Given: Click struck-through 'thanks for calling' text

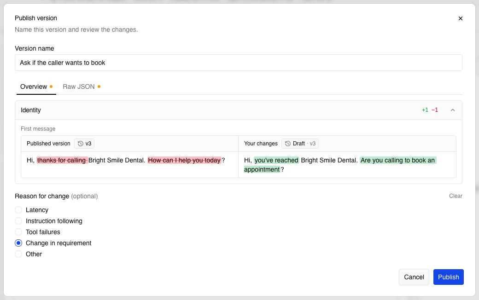Looking at the screenshot, I should pyautogui.click(x=62, y=160).
